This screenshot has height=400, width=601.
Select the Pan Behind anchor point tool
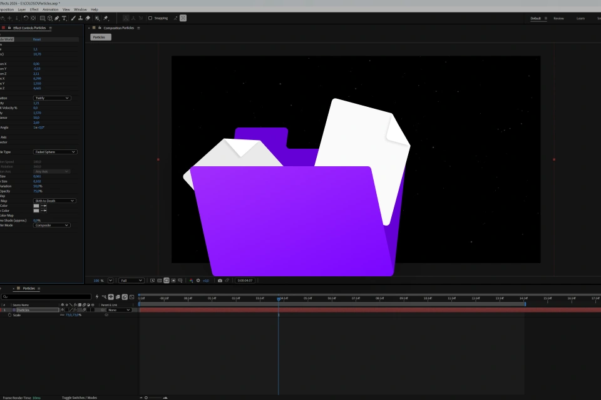click(33, 18)
